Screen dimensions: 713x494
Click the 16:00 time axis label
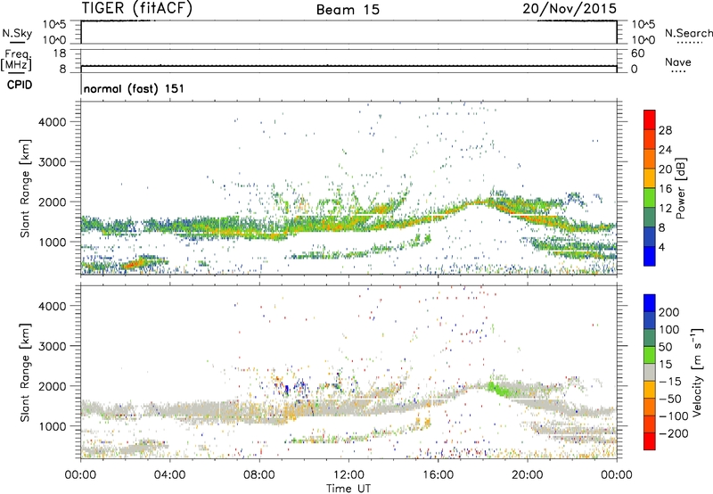(438, 475)
